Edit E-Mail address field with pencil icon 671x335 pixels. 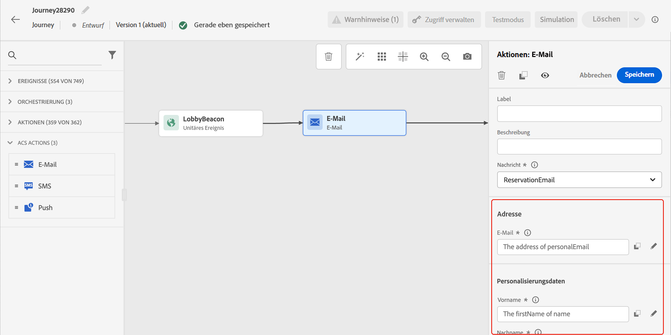coord(653,246)
